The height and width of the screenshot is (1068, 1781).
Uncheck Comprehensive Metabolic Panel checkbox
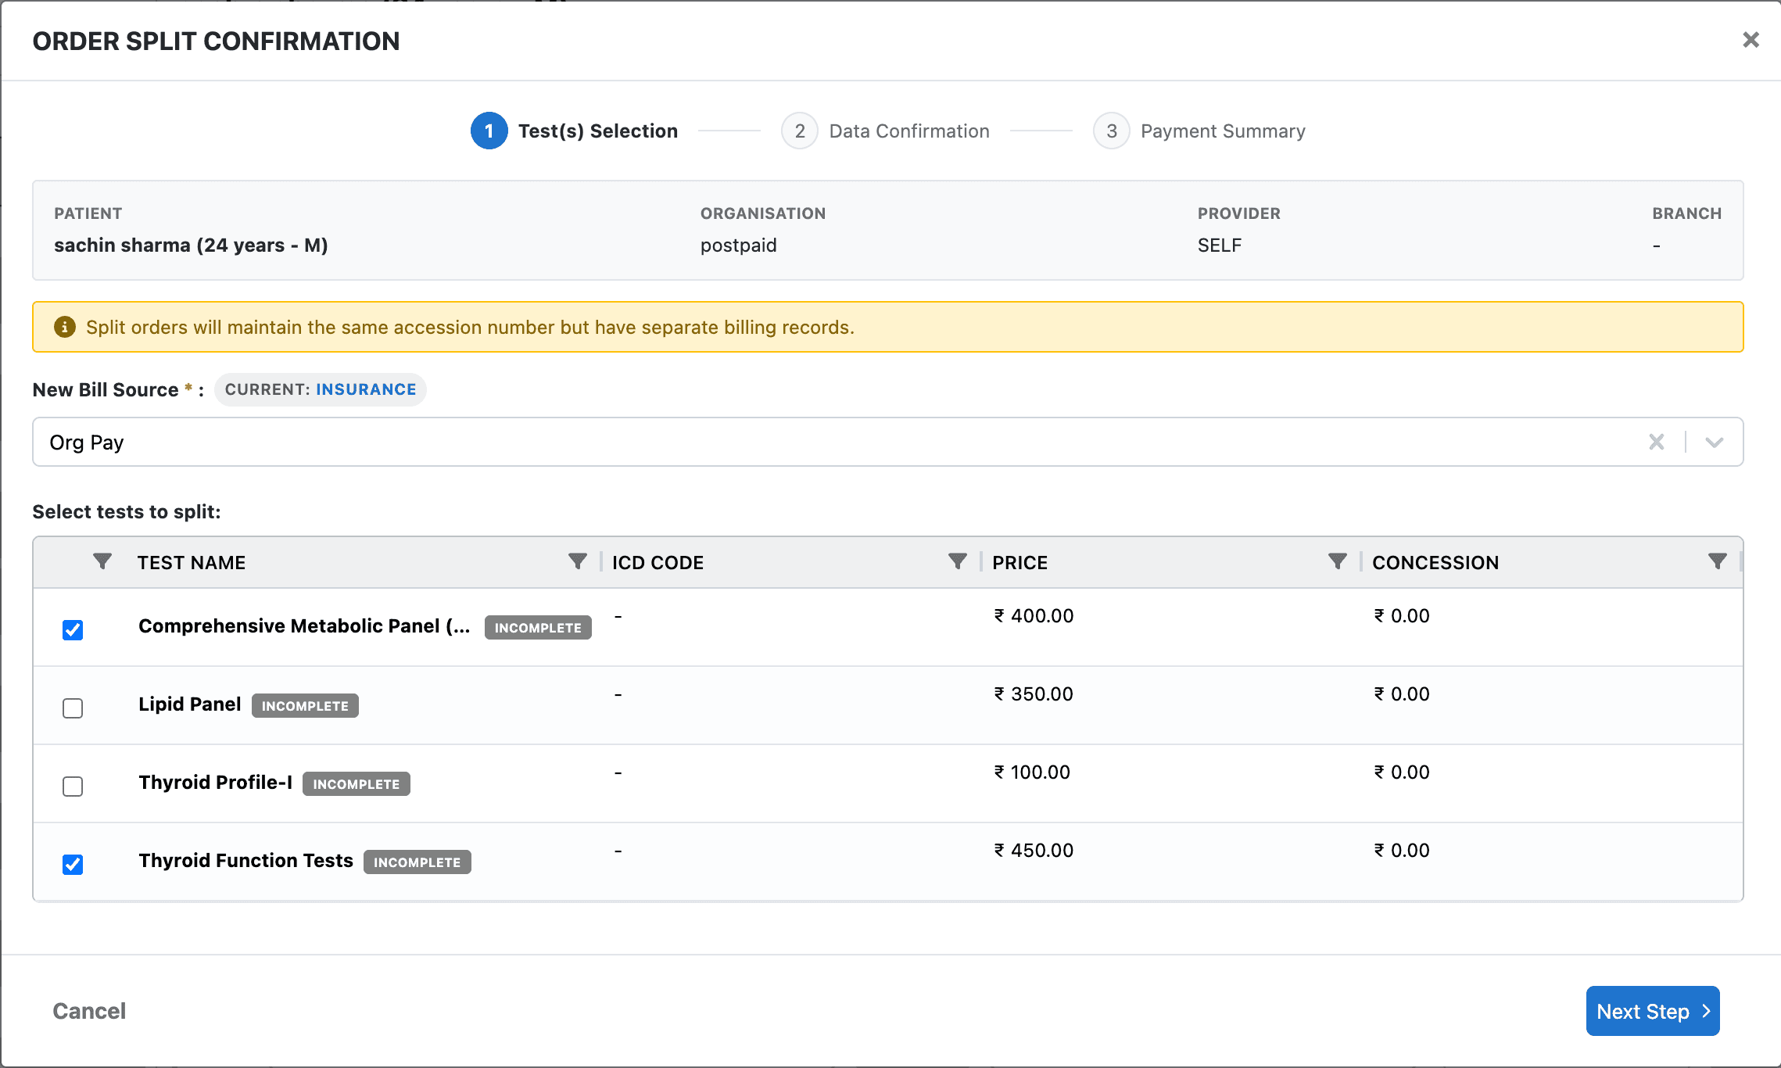[73, 629]
